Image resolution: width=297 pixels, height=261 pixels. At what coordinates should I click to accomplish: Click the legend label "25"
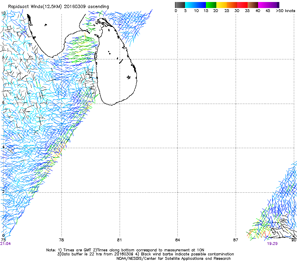[x=227, y=11]
